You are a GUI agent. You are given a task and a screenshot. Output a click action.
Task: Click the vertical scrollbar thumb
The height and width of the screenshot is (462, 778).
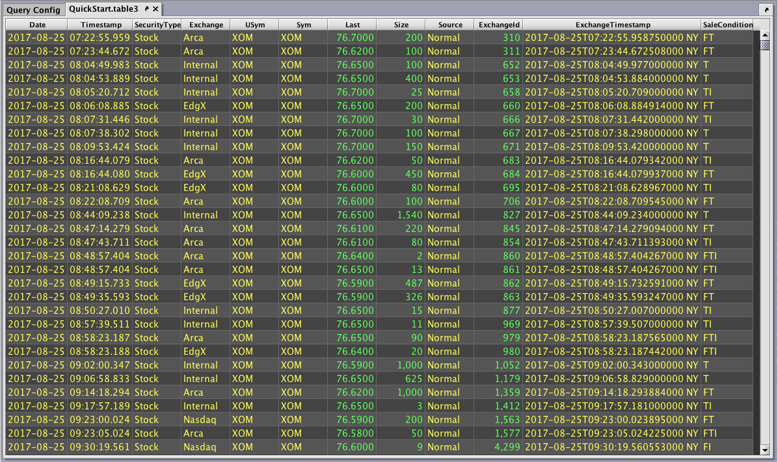click(765, 44)
